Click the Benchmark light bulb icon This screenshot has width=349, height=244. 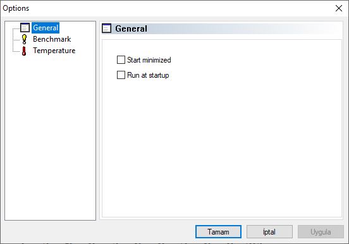24,39
